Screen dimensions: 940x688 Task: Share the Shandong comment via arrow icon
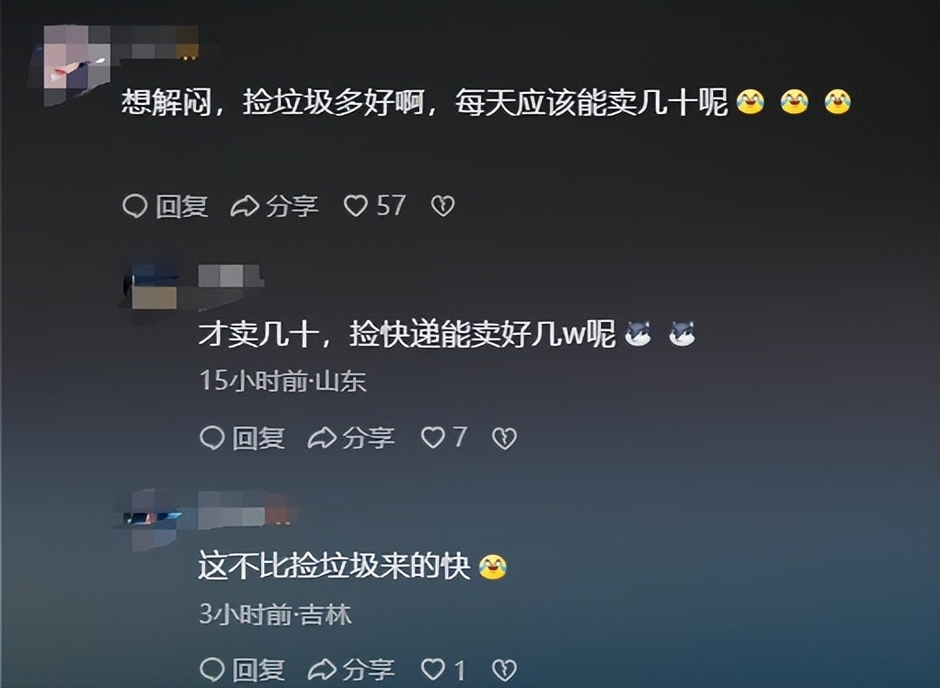click(x=321, y=438)
